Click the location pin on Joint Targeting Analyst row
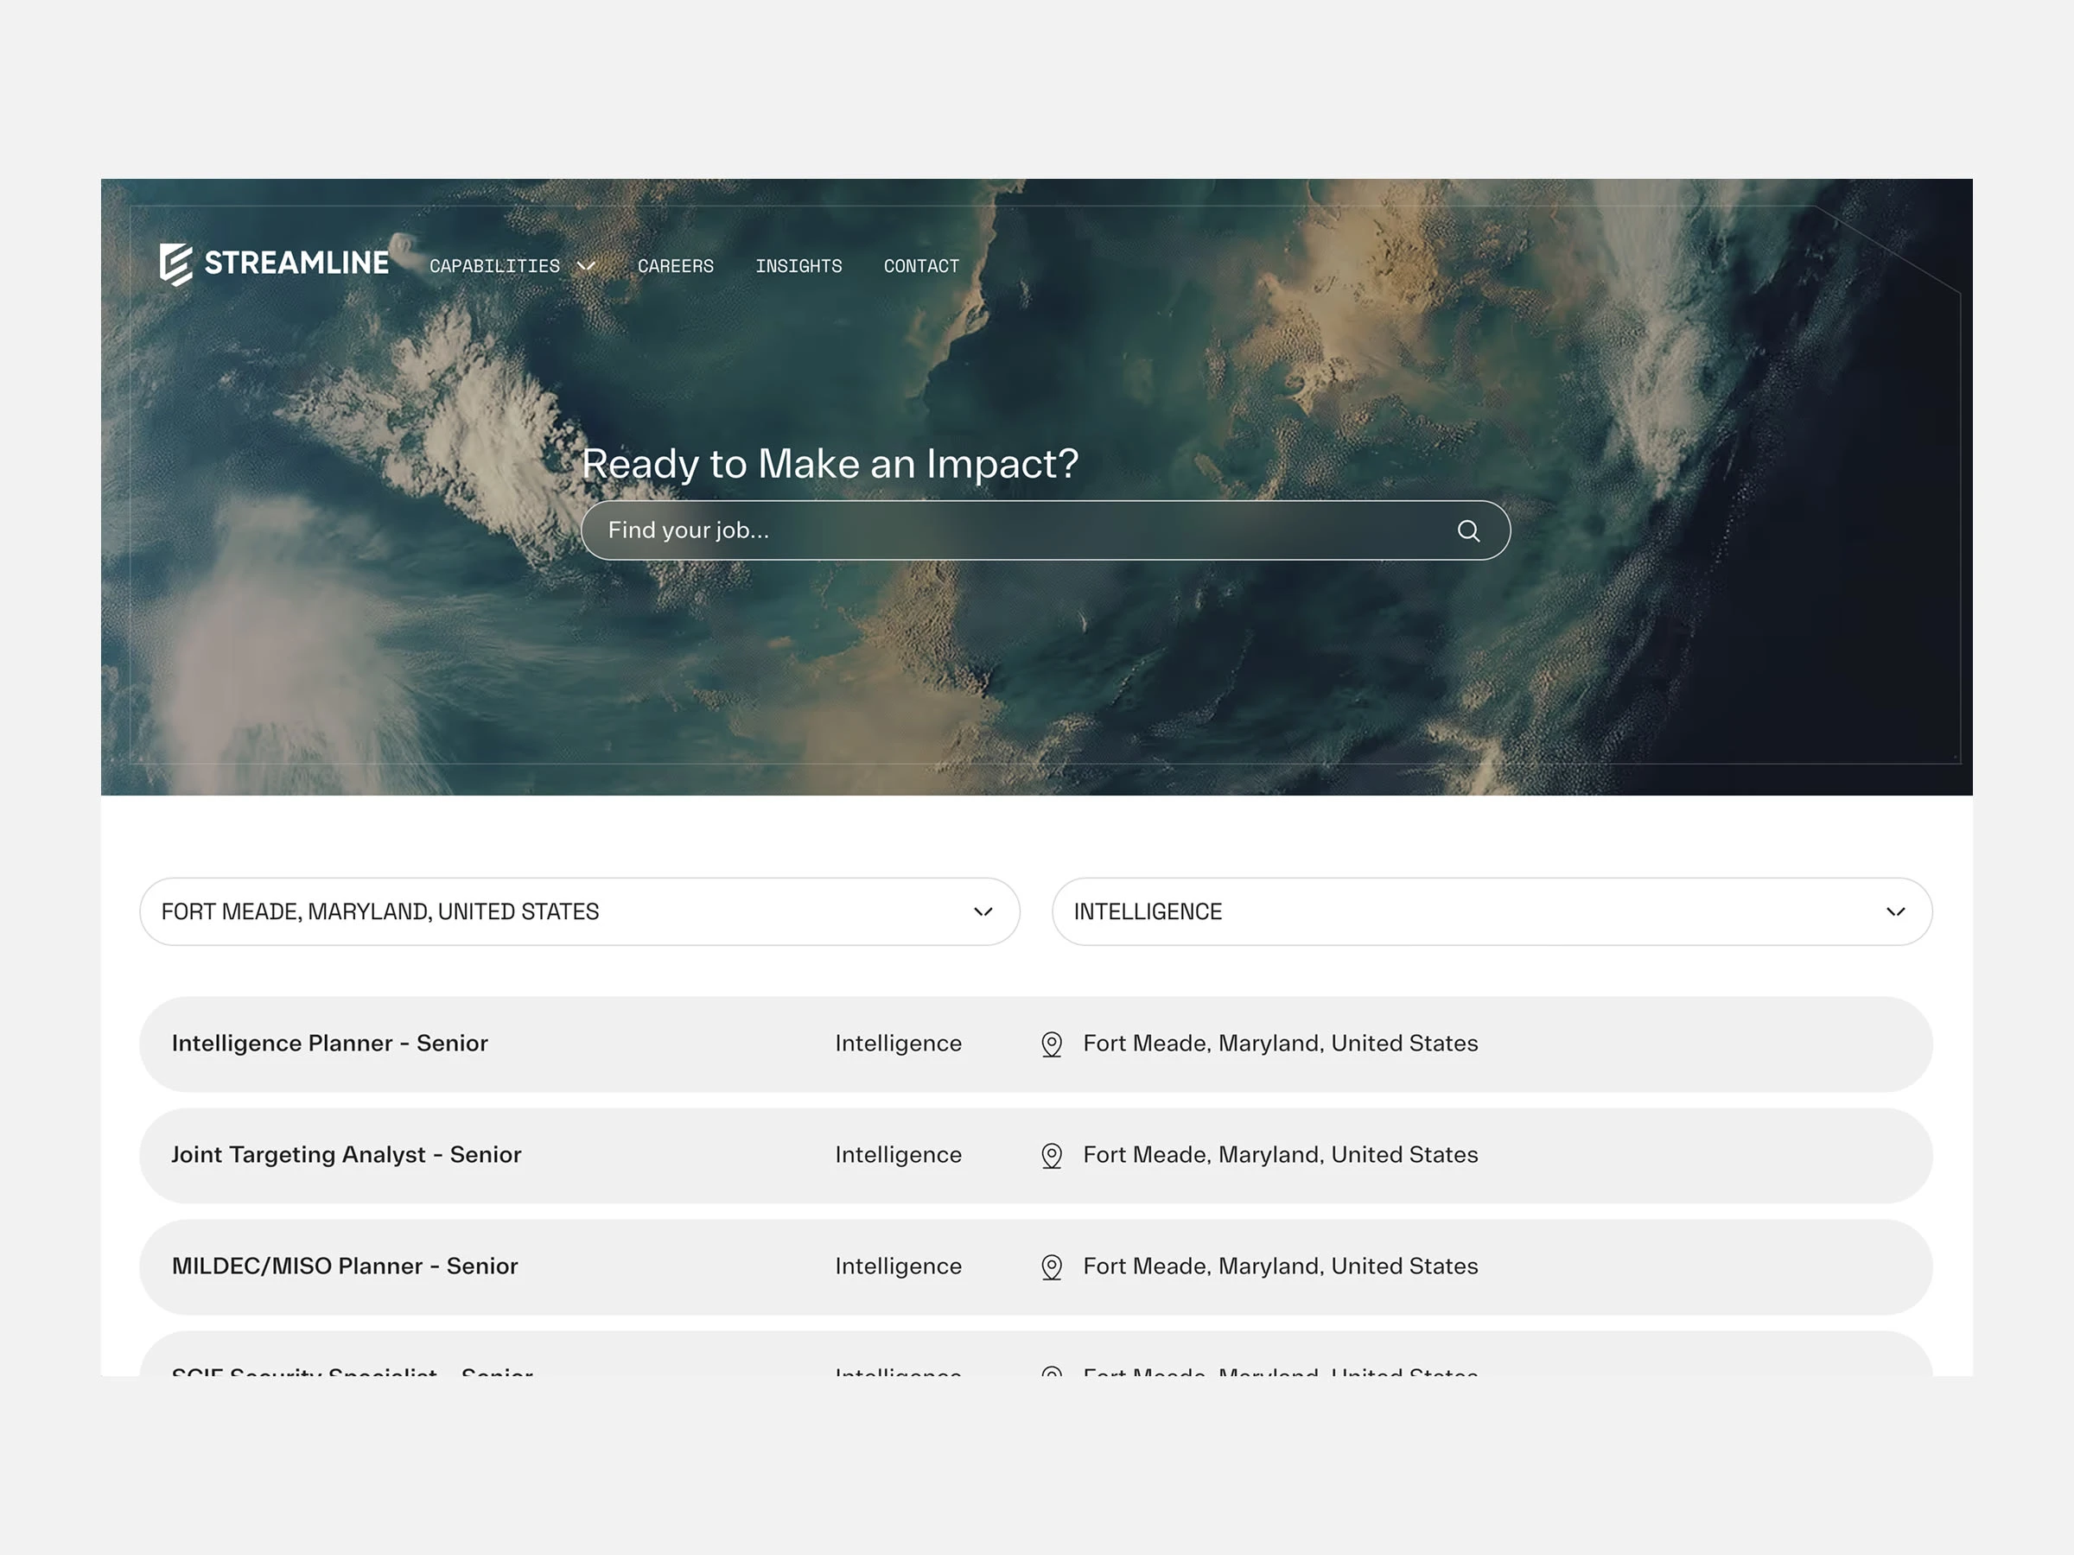Screen dimensions: 2074x1555 1052,1155
